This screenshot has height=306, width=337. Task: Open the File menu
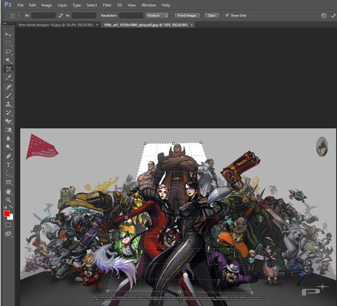[20, 5]
